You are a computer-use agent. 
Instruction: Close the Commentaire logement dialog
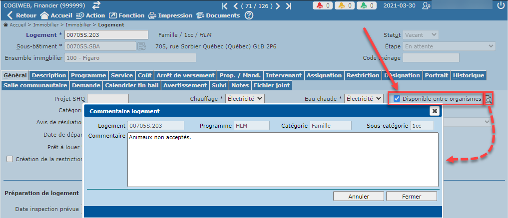[434, 111]
